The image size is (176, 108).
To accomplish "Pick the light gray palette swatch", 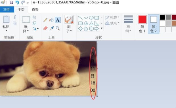I will point(168,23).
